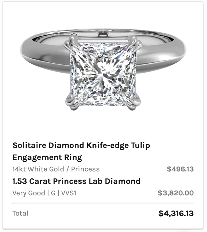Click the 'Total' label
Screen dimensions: 207x232
pyautogui.click(x=20, y=213)
